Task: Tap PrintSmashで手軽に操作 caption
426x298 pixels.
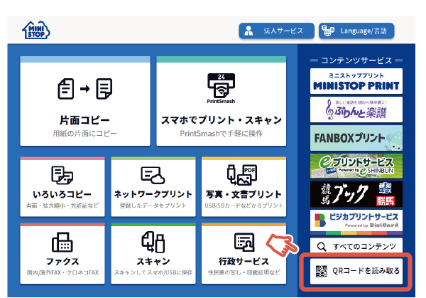Action: click(x=221, y=133)
